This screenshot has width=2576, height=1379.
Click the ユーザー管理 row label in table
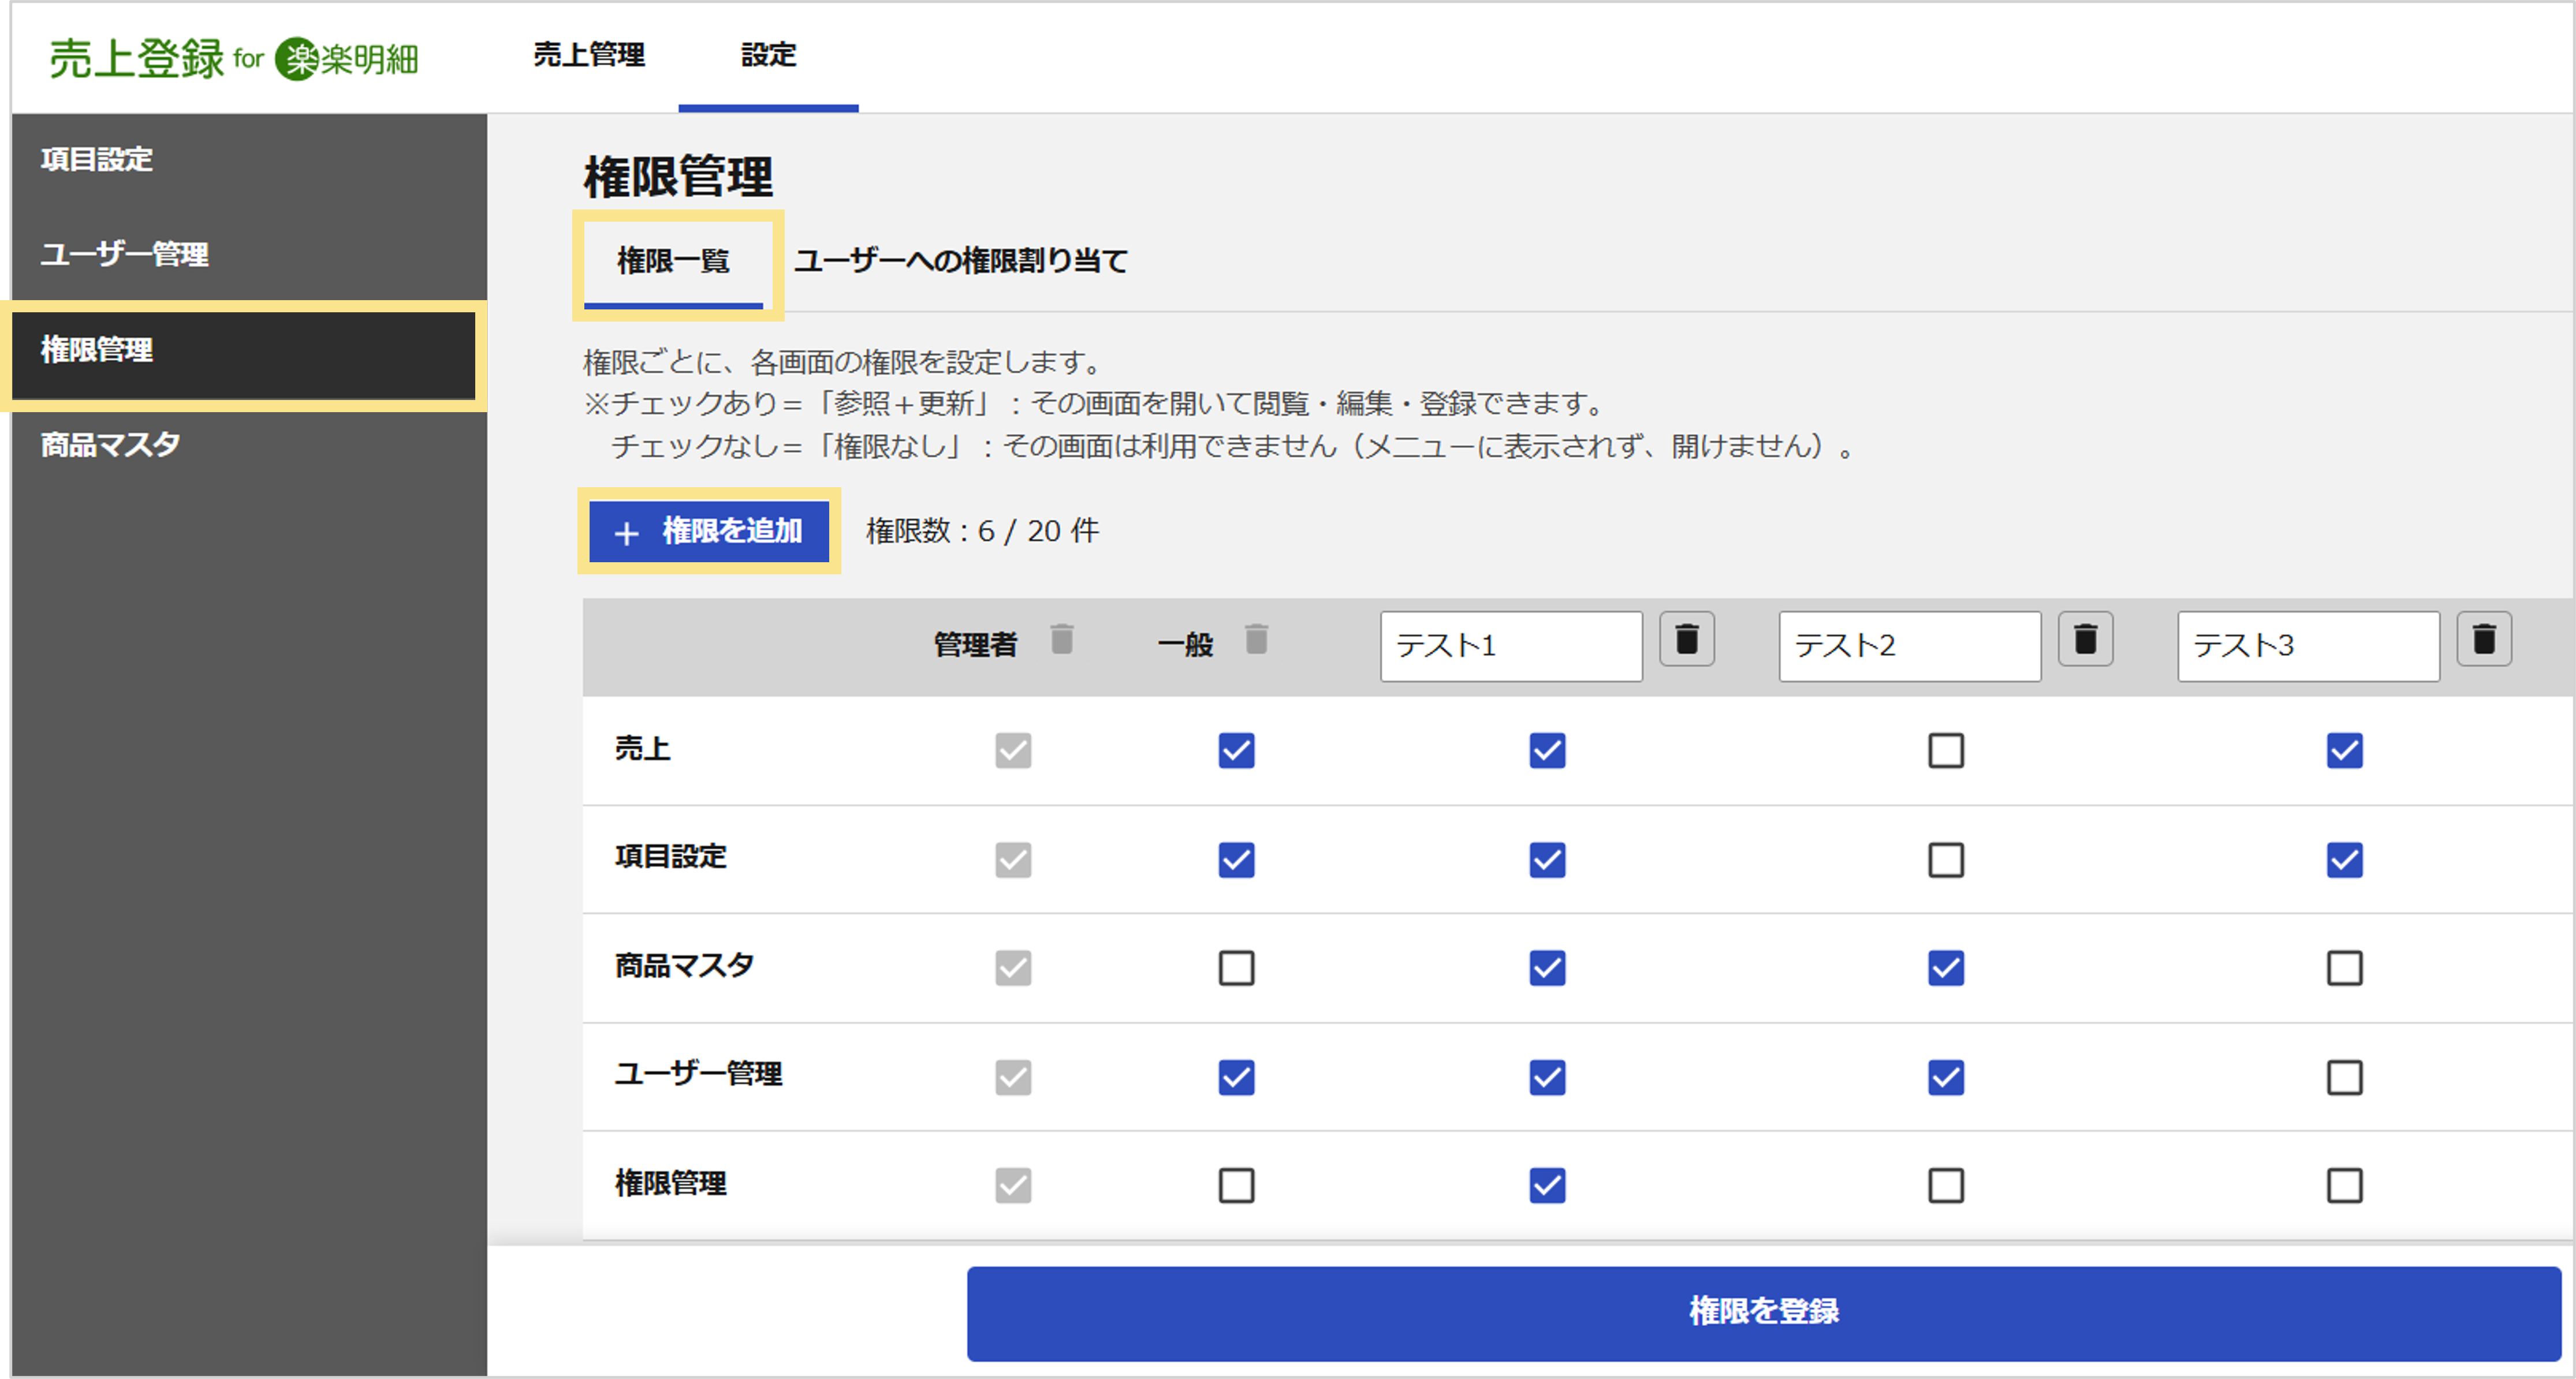[698, 1075]
